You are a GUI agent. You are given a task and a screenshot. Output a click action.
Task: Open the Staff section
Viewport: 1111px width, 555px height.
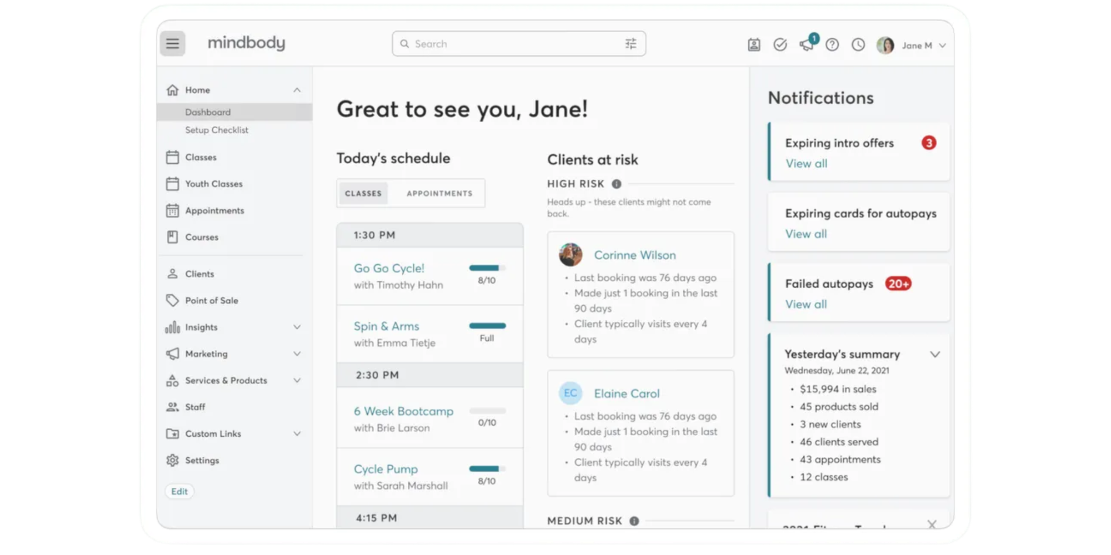coord(195,407)
